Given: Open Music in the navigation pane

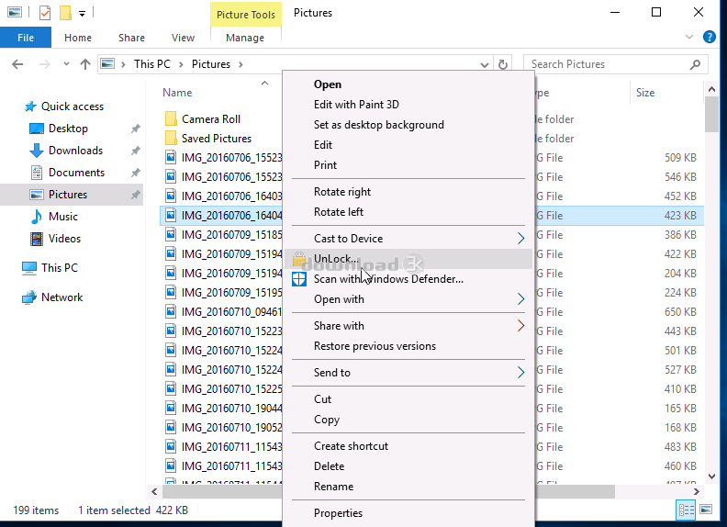Looking at the screenshot, I should click(63, 216).
